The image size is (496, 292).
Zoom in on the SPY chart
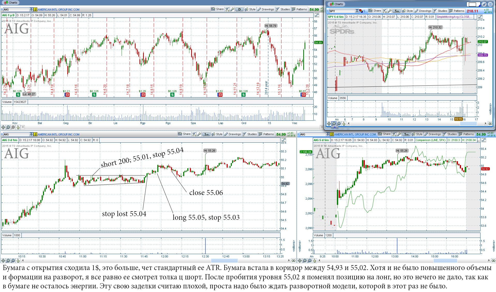[334, 124]
